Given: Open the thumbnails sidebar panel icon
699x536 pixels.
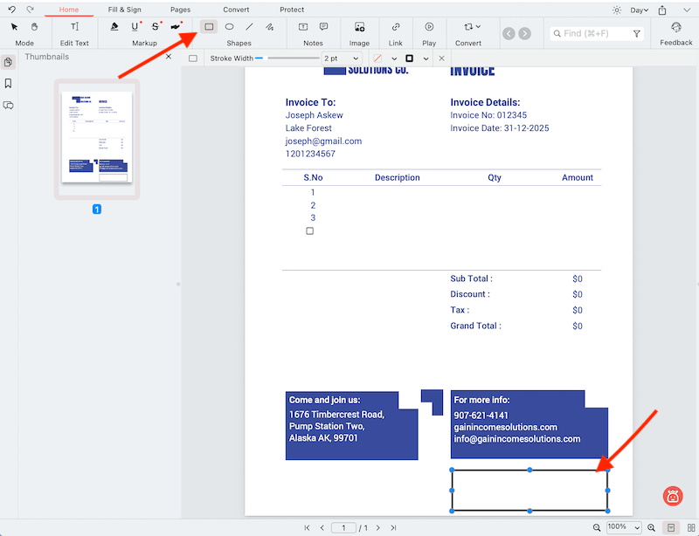Looking at the screenshot, I should (x=8, y=62).
